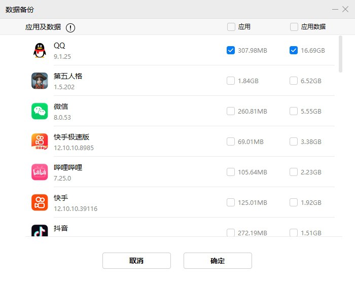Check 微信 app checkbox for 260.81MB
This screenshot has height=284, width=355.
(x=231, y=111)
